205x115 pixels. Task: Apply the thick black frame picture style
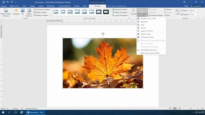pyautogui.click(x=106, y=12)
